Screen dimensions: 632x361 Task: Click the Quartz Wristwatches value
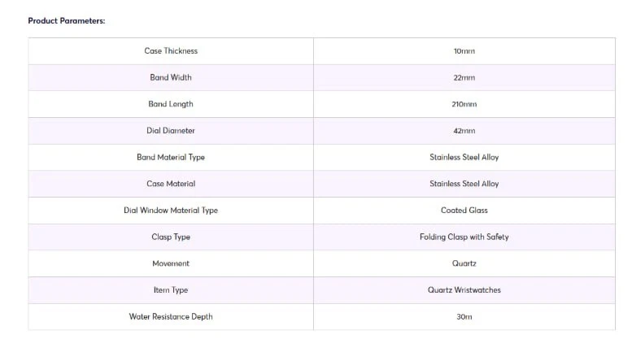tap(464, 290)
